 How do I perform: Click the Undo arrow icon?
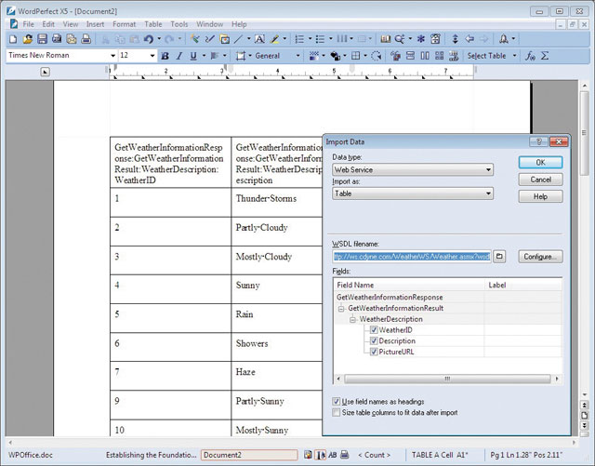click(149, 39)
